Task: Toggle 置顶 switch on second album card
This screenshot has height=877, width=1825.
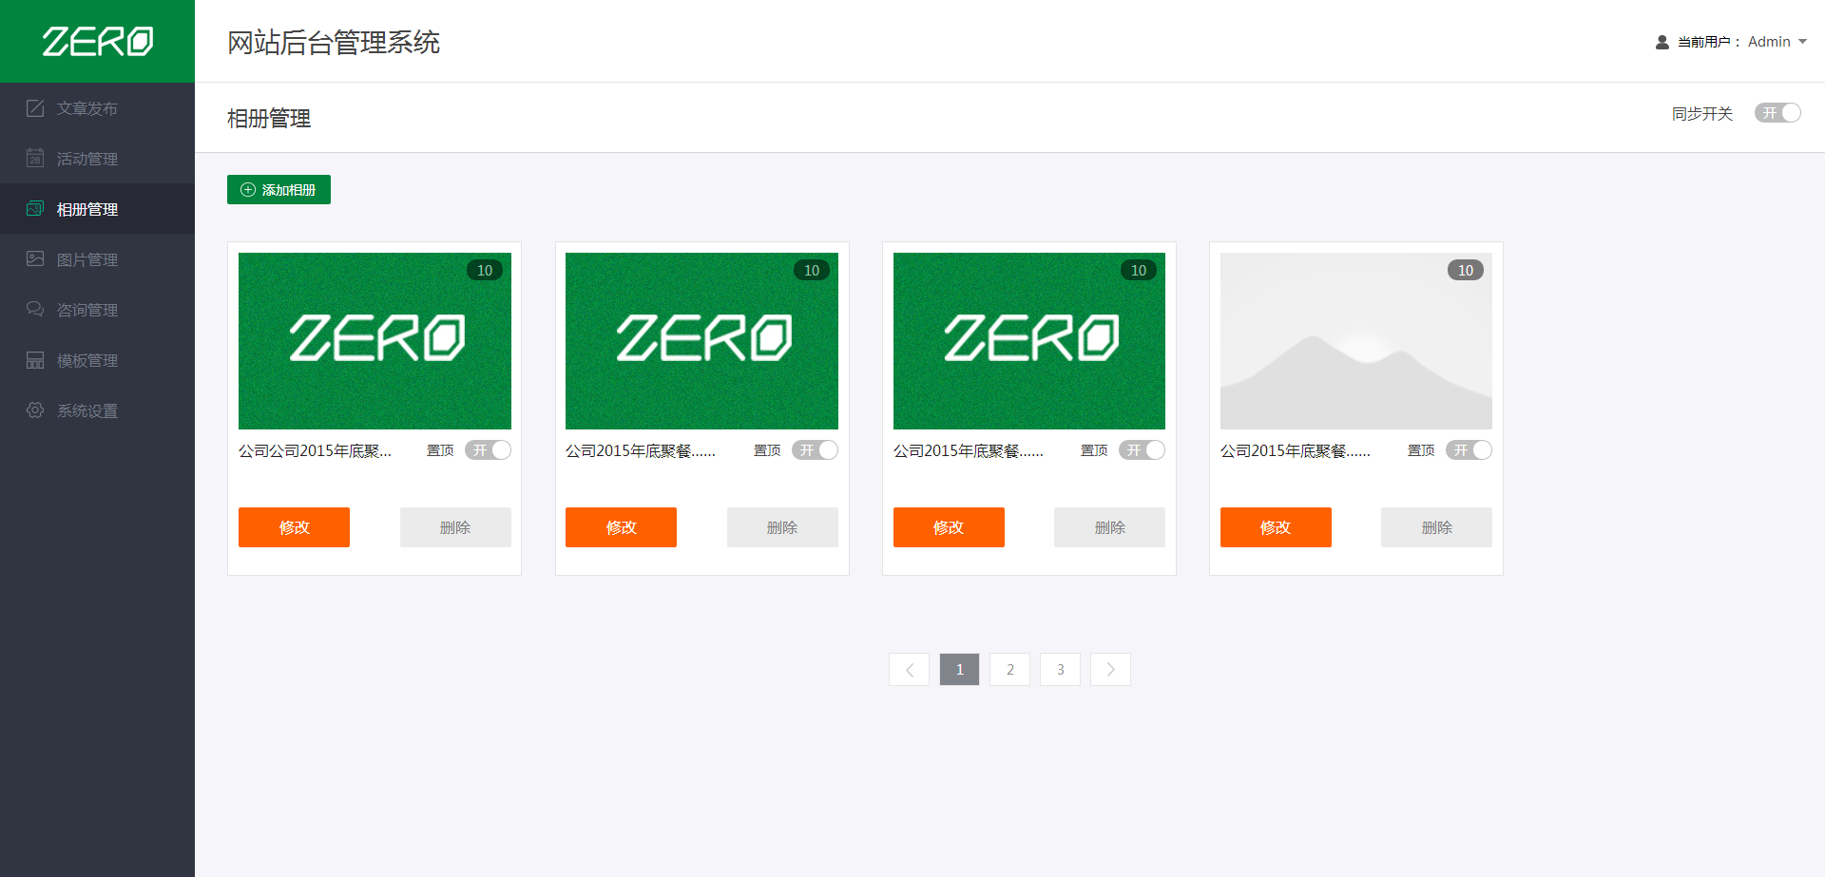Action: tap(816, 450)
